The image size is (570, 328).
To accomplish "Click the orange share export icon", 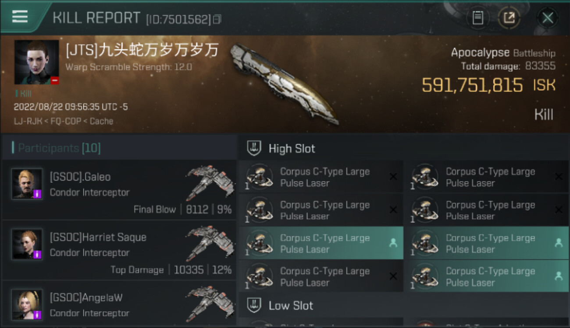I will pyautogui.click(x=509, y=18).
